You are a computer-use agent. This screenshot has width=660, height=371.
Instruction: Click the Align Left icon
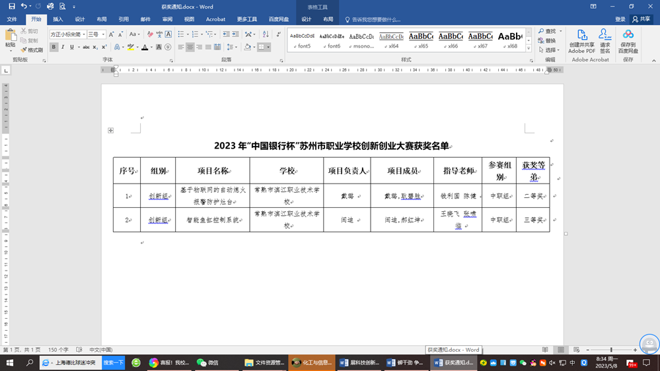pos(181,47)
